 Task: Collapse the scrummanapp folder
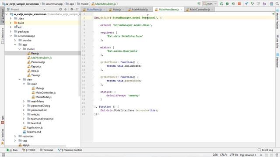10,36
